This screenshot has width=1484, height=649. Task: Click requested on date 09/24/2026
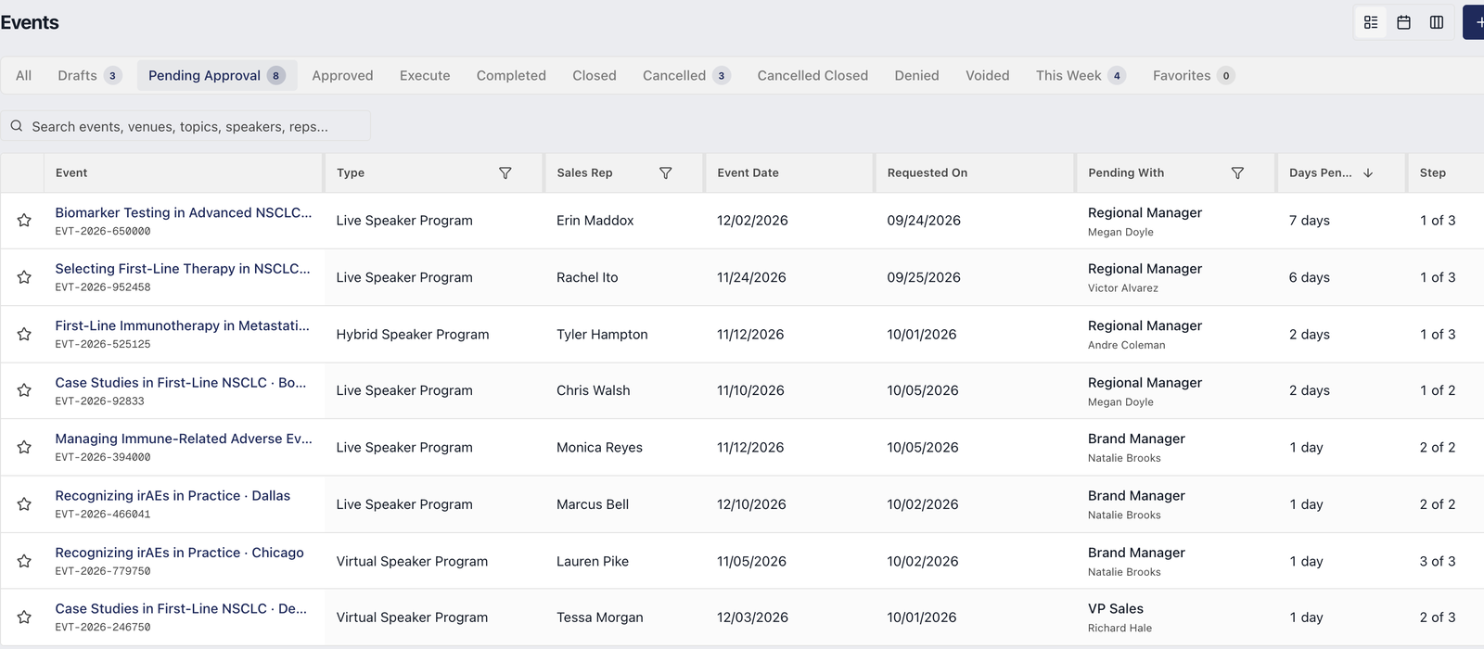coord(924,221)
